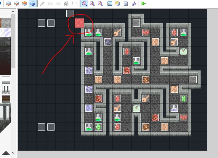Screen dimensions: 218x158
Task: Choose the Ellipse drawing tool
Action: [58, 4]
